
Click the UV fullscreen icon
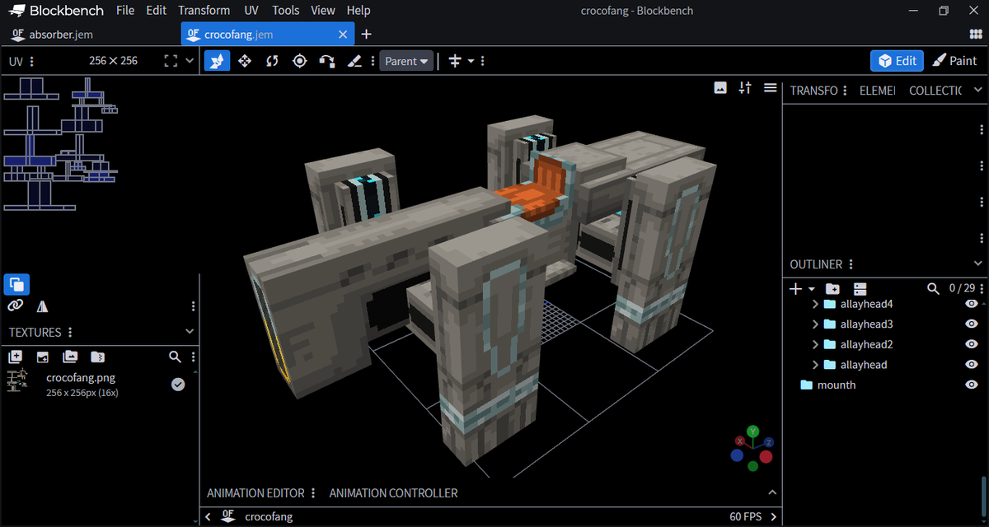[171, 61]
